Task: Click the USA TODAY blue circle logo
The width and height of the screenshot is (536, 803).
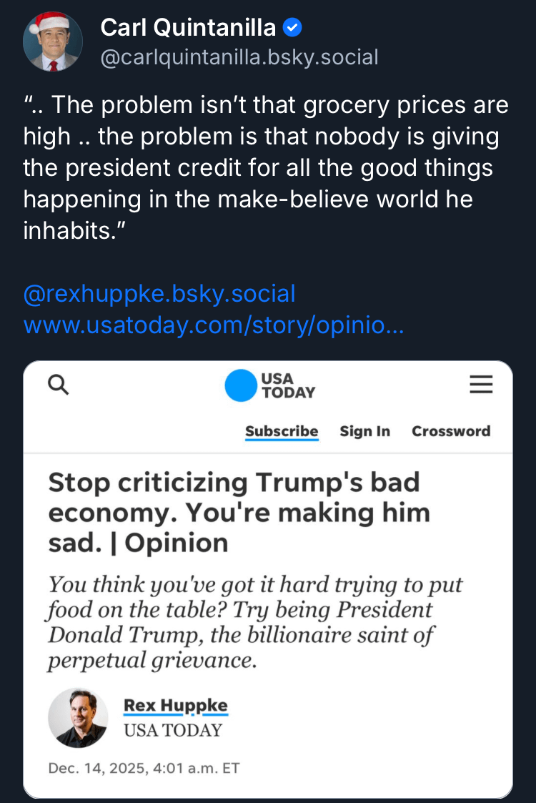Action: coord(240,385)
